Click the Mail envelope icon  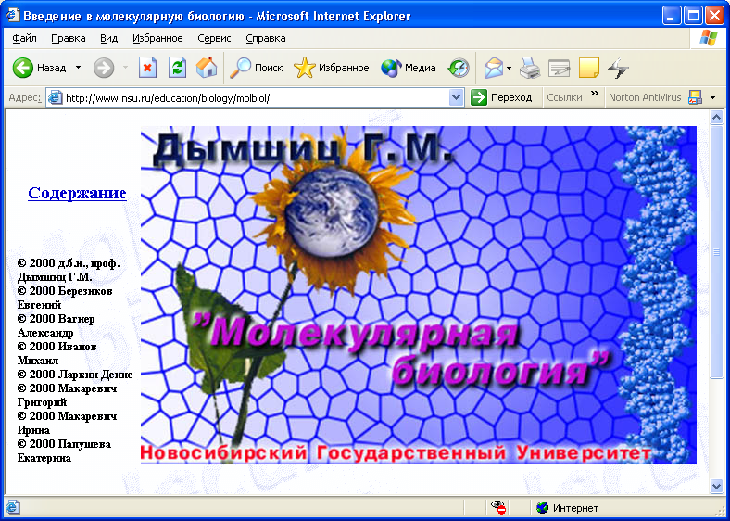(493, 68)
